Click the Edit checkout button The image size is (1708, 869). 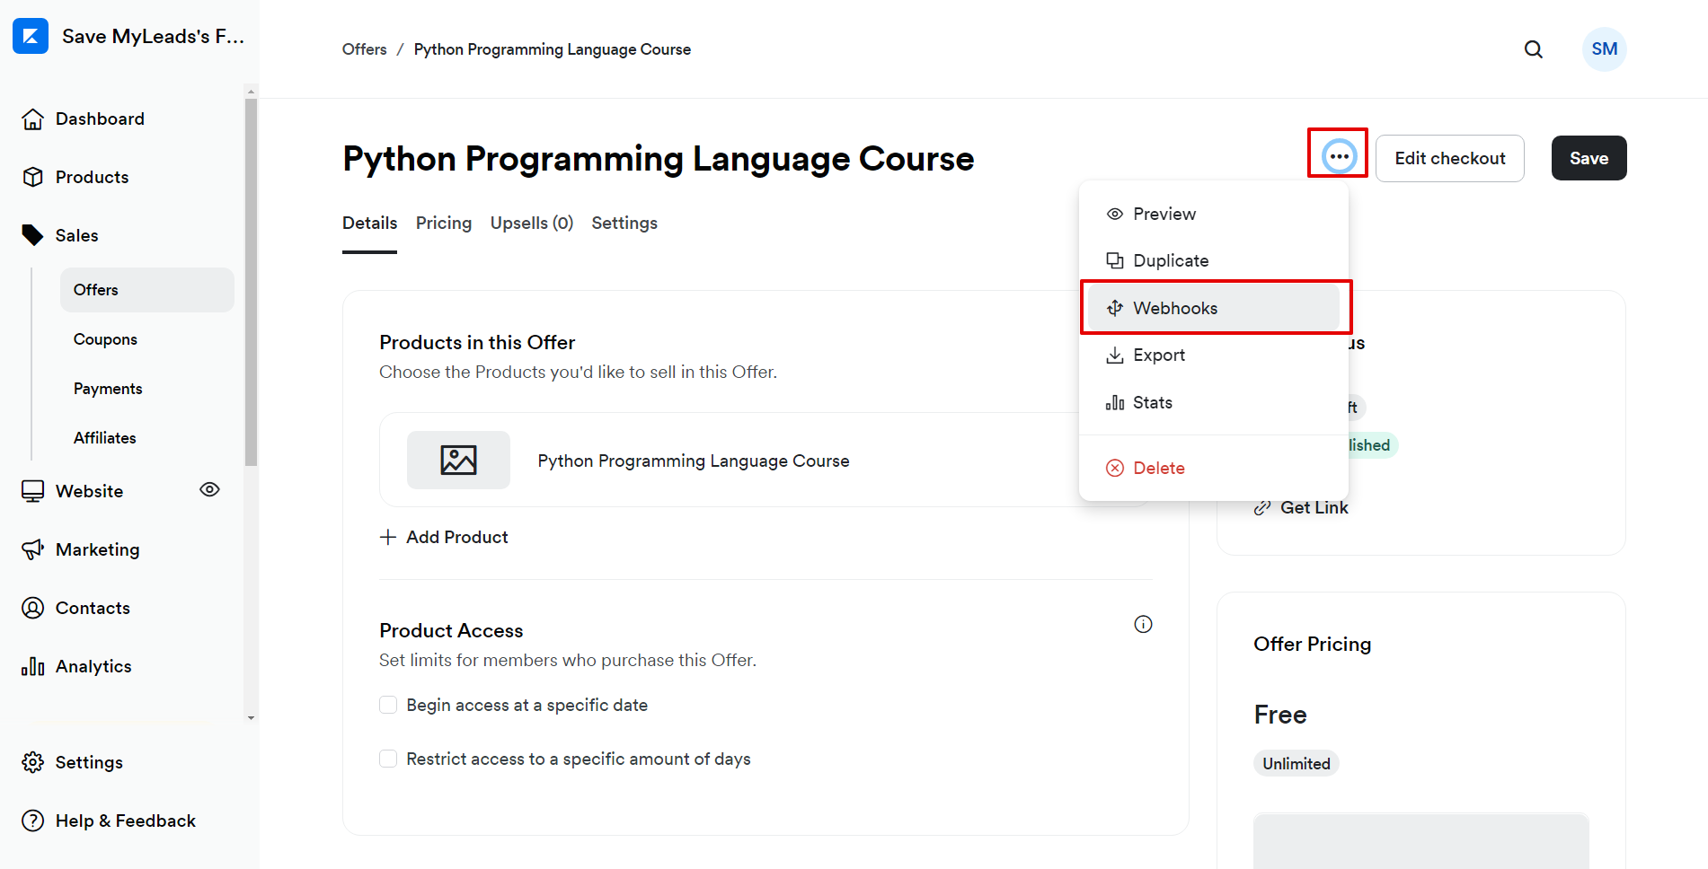1449,158
